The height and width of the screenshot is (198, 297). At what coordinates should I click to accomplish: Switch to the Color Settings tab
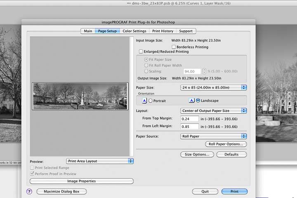coord(134,31)
